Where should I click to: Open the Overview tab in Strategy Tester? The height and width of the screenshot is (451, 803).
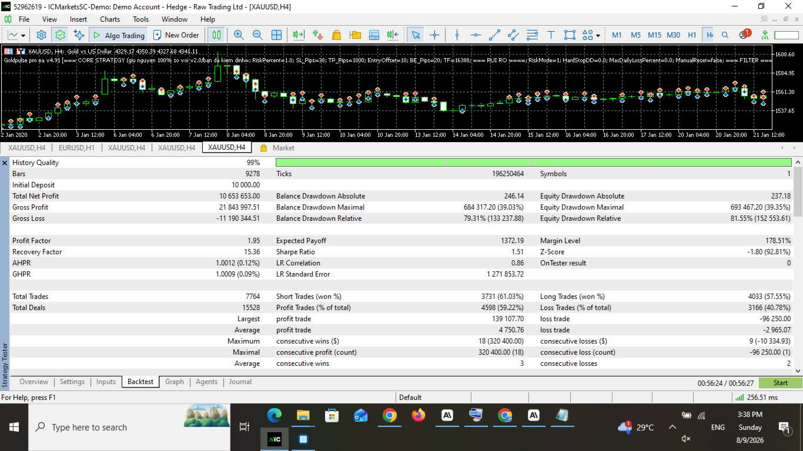[x=34, y=382]
